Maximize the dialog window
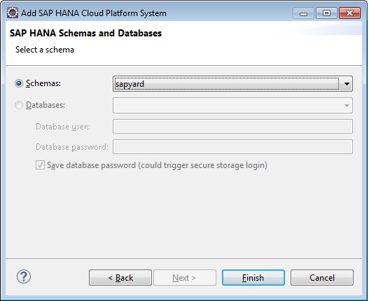The image size is (369, 301). pyautogui.click(x=326, y=13)
